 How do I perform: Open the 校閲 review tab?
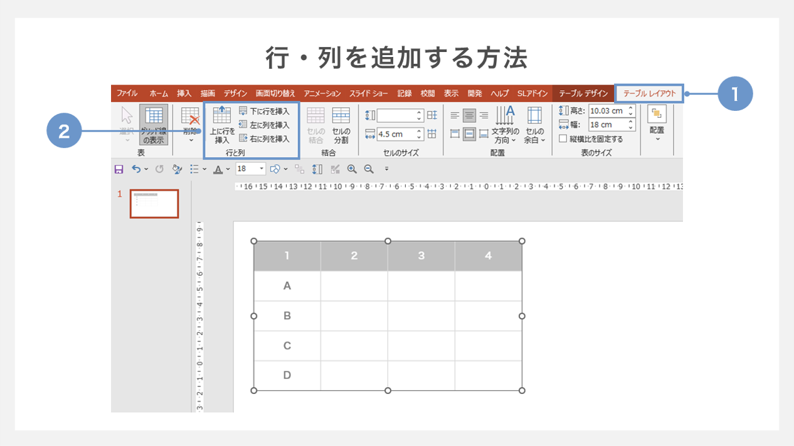click(x=428, y=93)
